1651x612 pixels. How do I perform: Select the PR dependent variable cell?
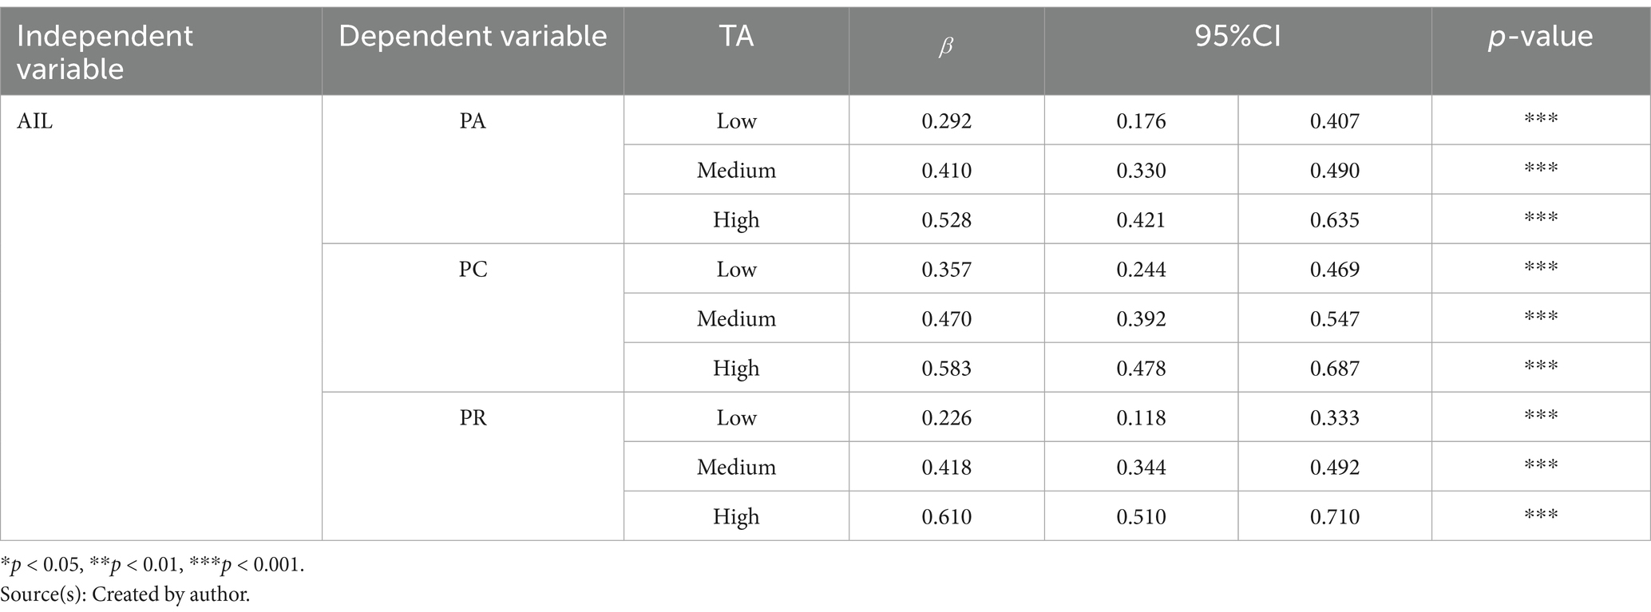pyautogui.click(x=473, y=418)
